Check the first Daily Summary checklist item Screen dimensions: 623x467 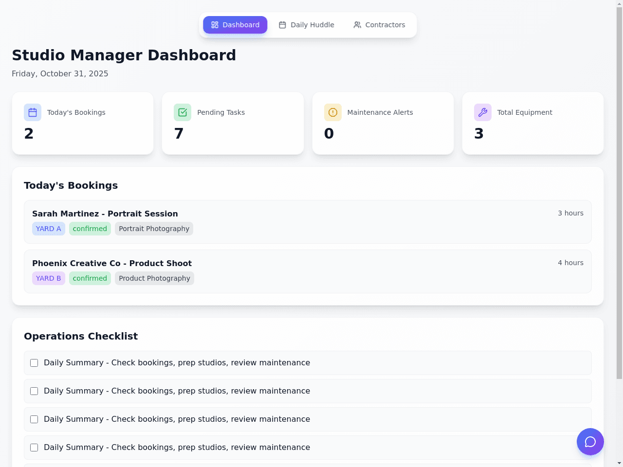click(34, 363)
